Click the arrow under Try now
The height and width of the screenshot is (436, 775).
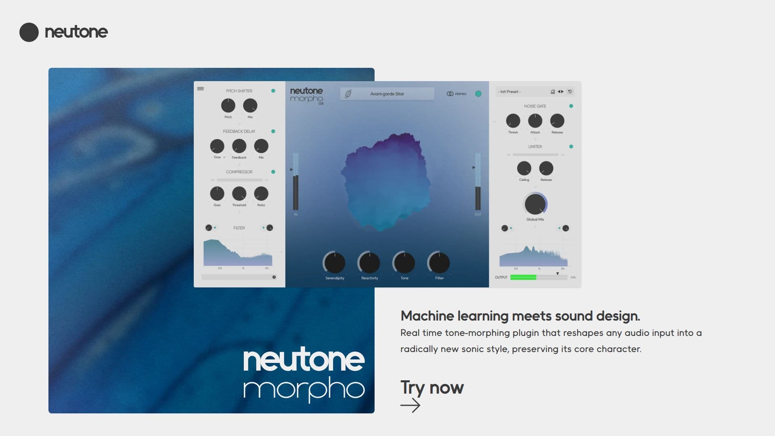pyautogui.click(x=411, y=405)
